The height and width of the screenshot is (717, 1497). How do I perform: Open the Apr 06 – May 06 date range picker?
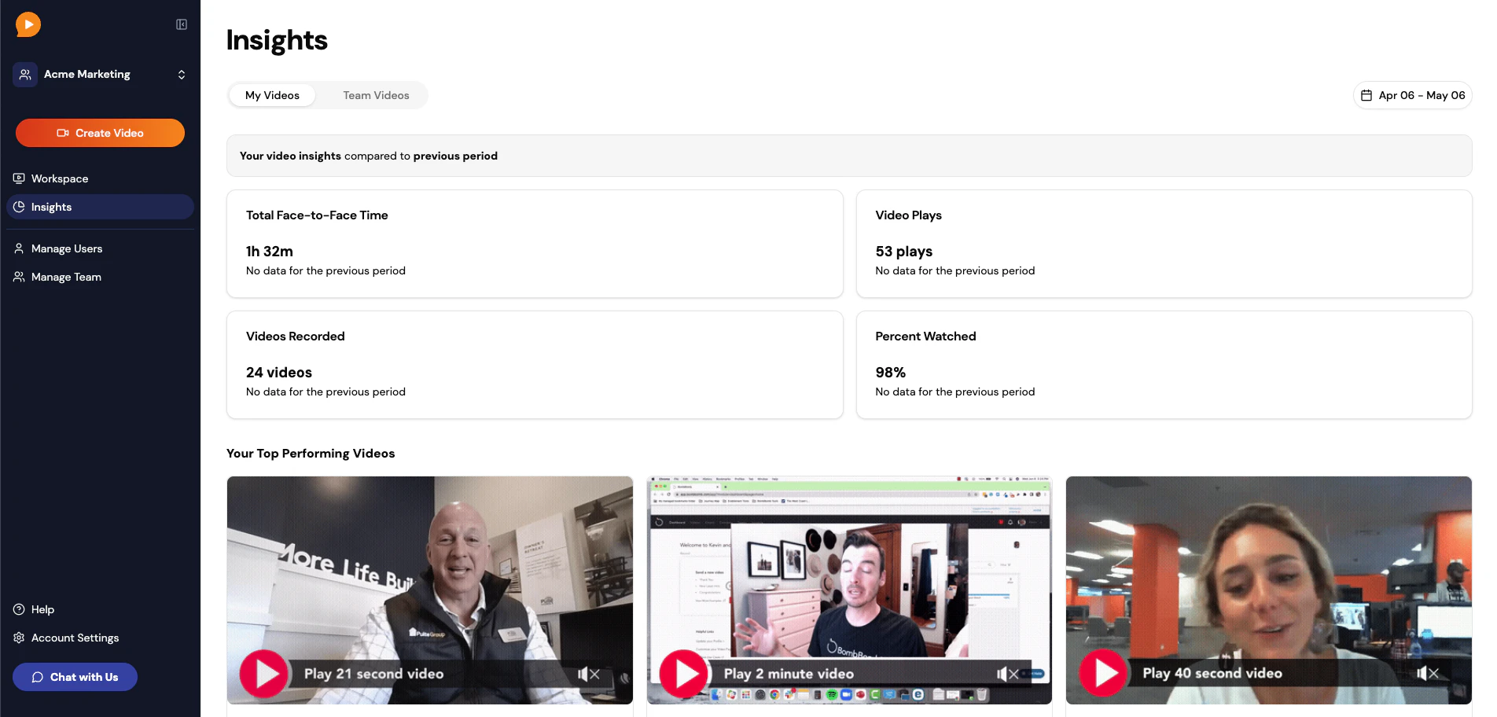point(1412,95)
